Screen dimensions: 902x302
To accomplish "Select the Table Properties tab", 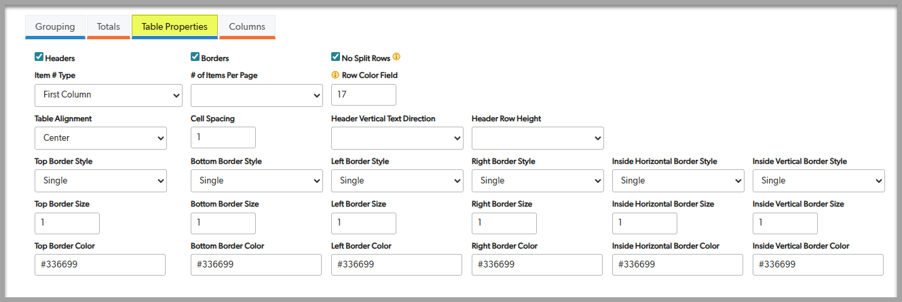I will coord(174,27).
